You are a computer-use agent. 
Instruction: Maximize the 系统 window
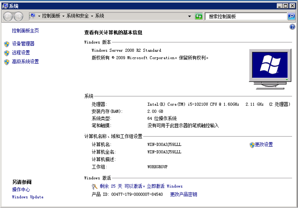pos(285,6)
